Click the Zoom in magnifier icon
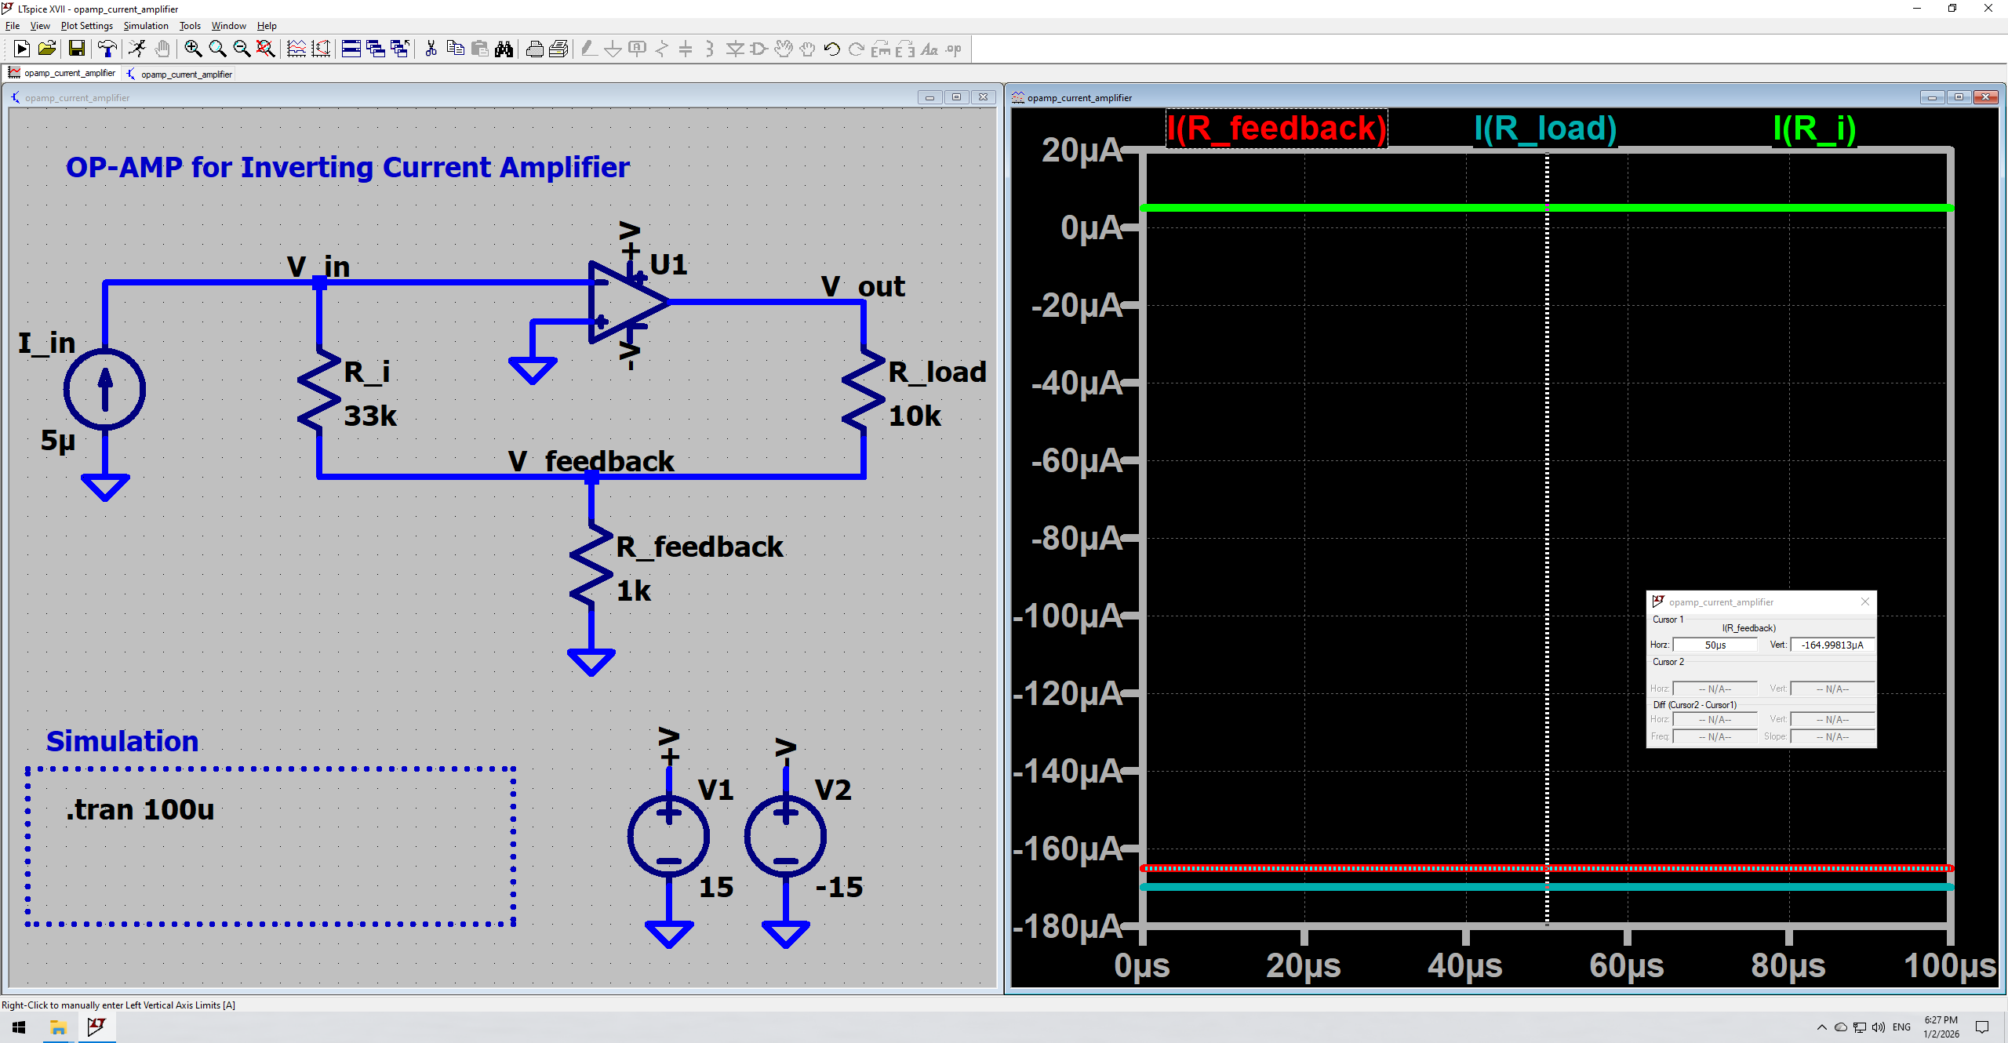2008x1043 pixels. pos(193,49)
